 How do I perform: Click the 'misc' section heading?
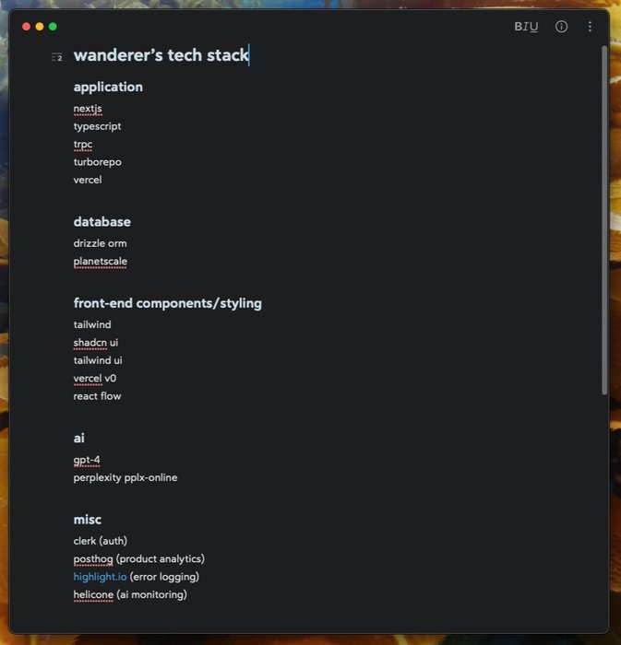(x=88, y=520)
